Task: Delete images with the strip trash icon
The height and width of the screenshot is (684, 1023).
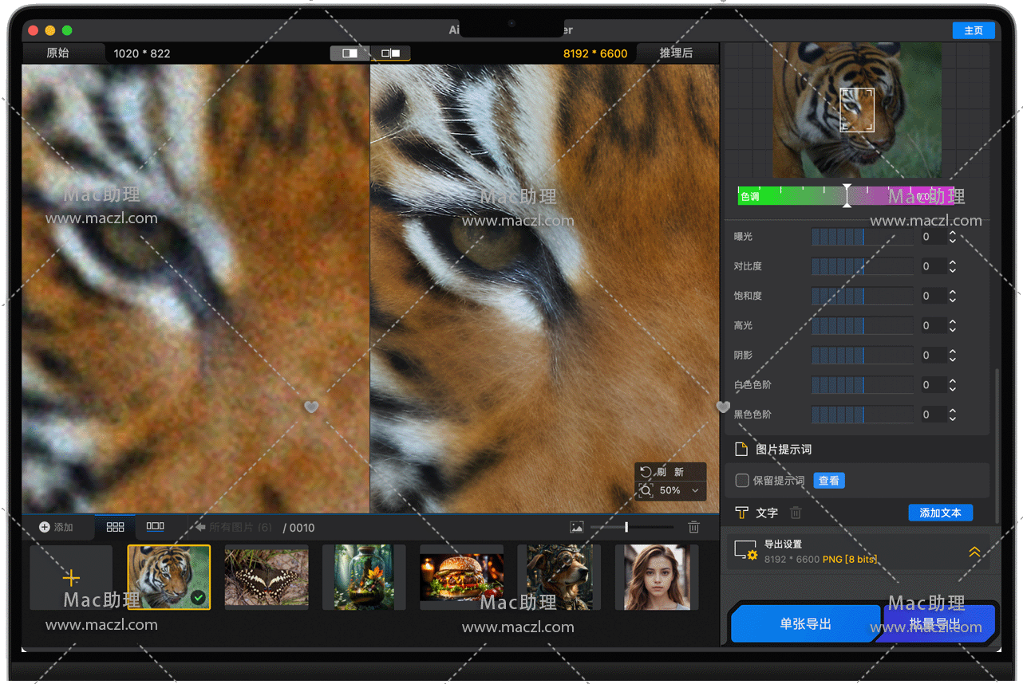Action: coord(694,527)
